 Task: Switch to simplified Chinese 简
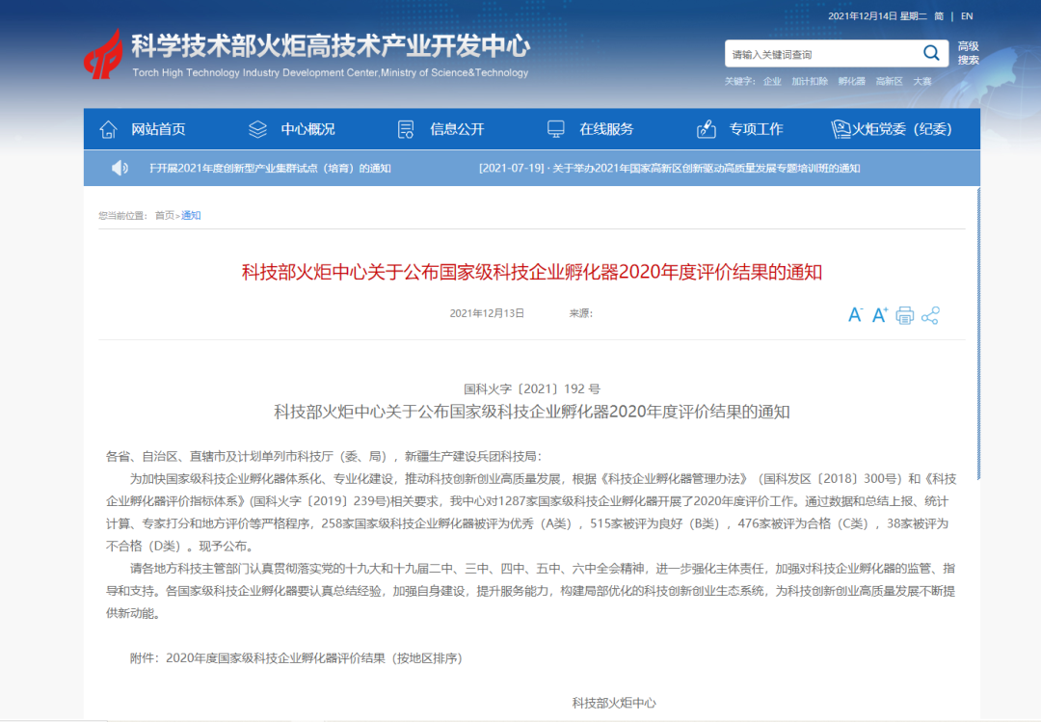click(939, 16)
